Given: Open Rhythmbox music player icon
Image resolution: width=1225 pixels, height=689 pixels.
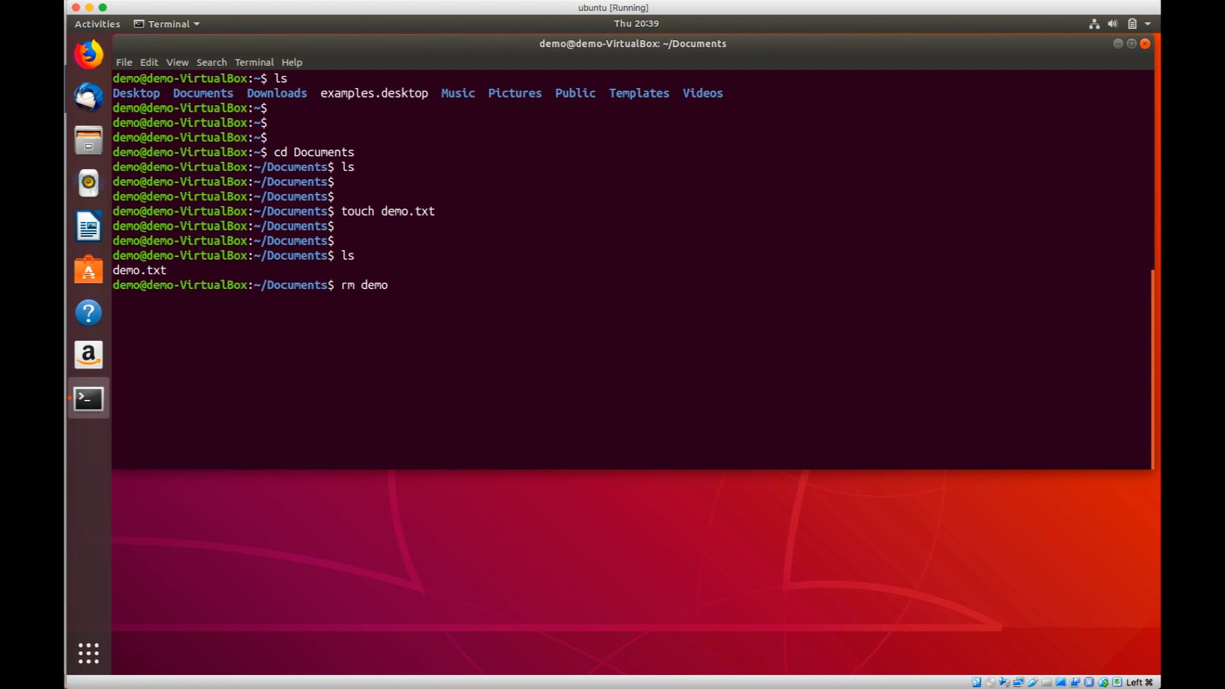Looking at the screenshot, I should tap(89, 183).
